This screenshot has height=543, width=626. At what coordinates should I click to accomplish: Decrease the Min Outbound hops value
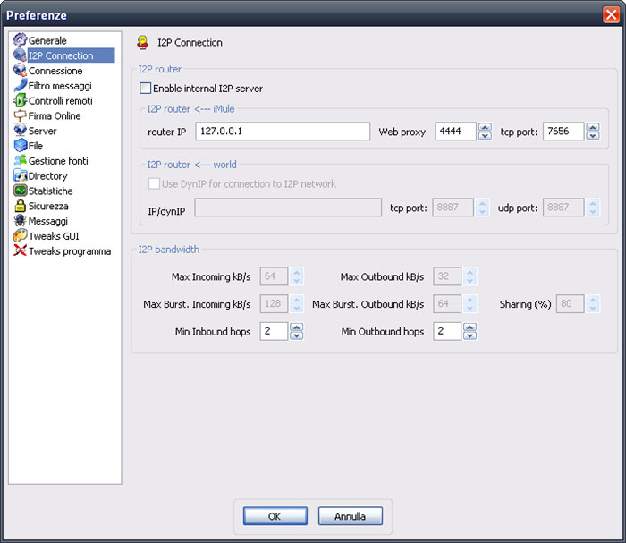(x=470, y=336)
